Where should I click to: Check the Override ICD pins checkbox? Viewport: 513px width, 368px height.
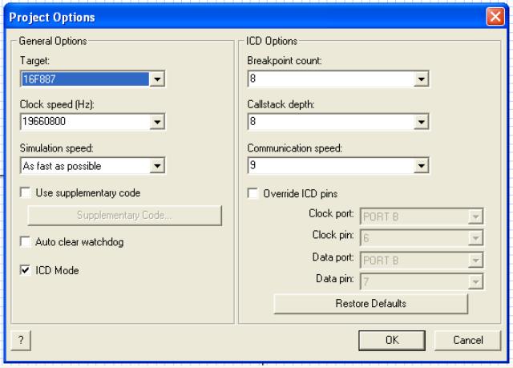252,193
